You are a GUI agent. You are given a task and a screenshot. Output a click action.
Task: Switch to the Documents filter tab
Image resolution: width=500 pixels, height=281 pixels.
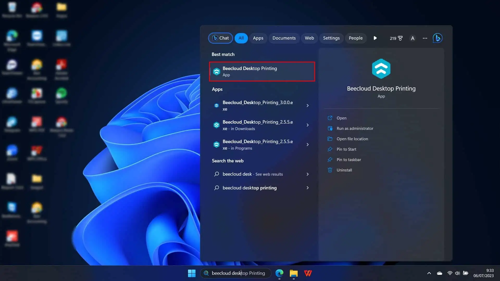pyautogui.click(x=284, y=38)
